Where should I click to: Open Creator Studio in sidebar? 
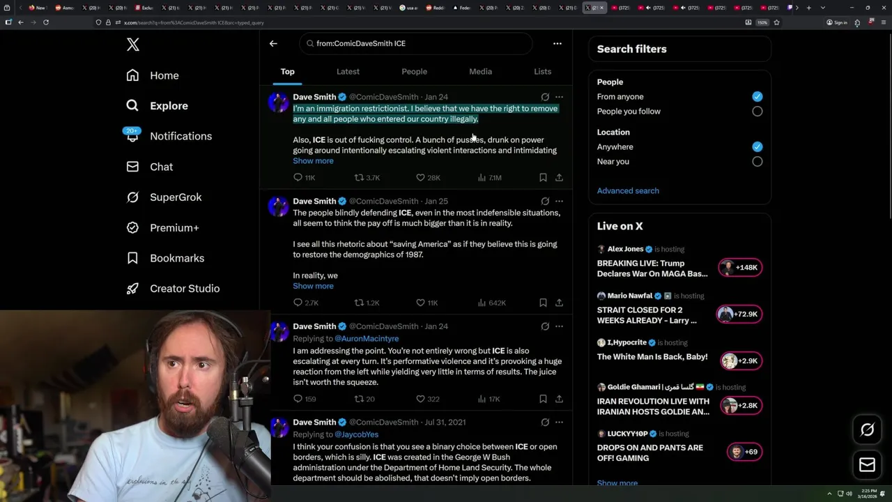(173, 289)
